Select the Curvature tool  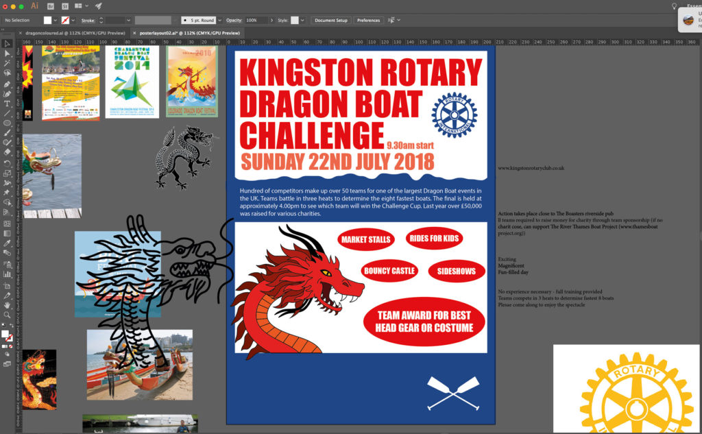pyautogui.click(x=7, y=94)
